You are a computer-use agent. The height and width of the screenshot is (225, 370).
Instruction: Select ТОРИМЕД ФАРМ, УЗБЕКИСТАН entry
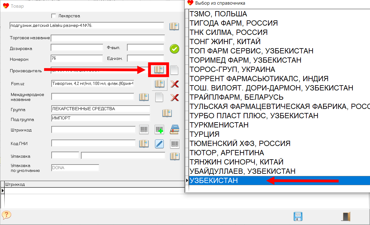pos(280,60)
